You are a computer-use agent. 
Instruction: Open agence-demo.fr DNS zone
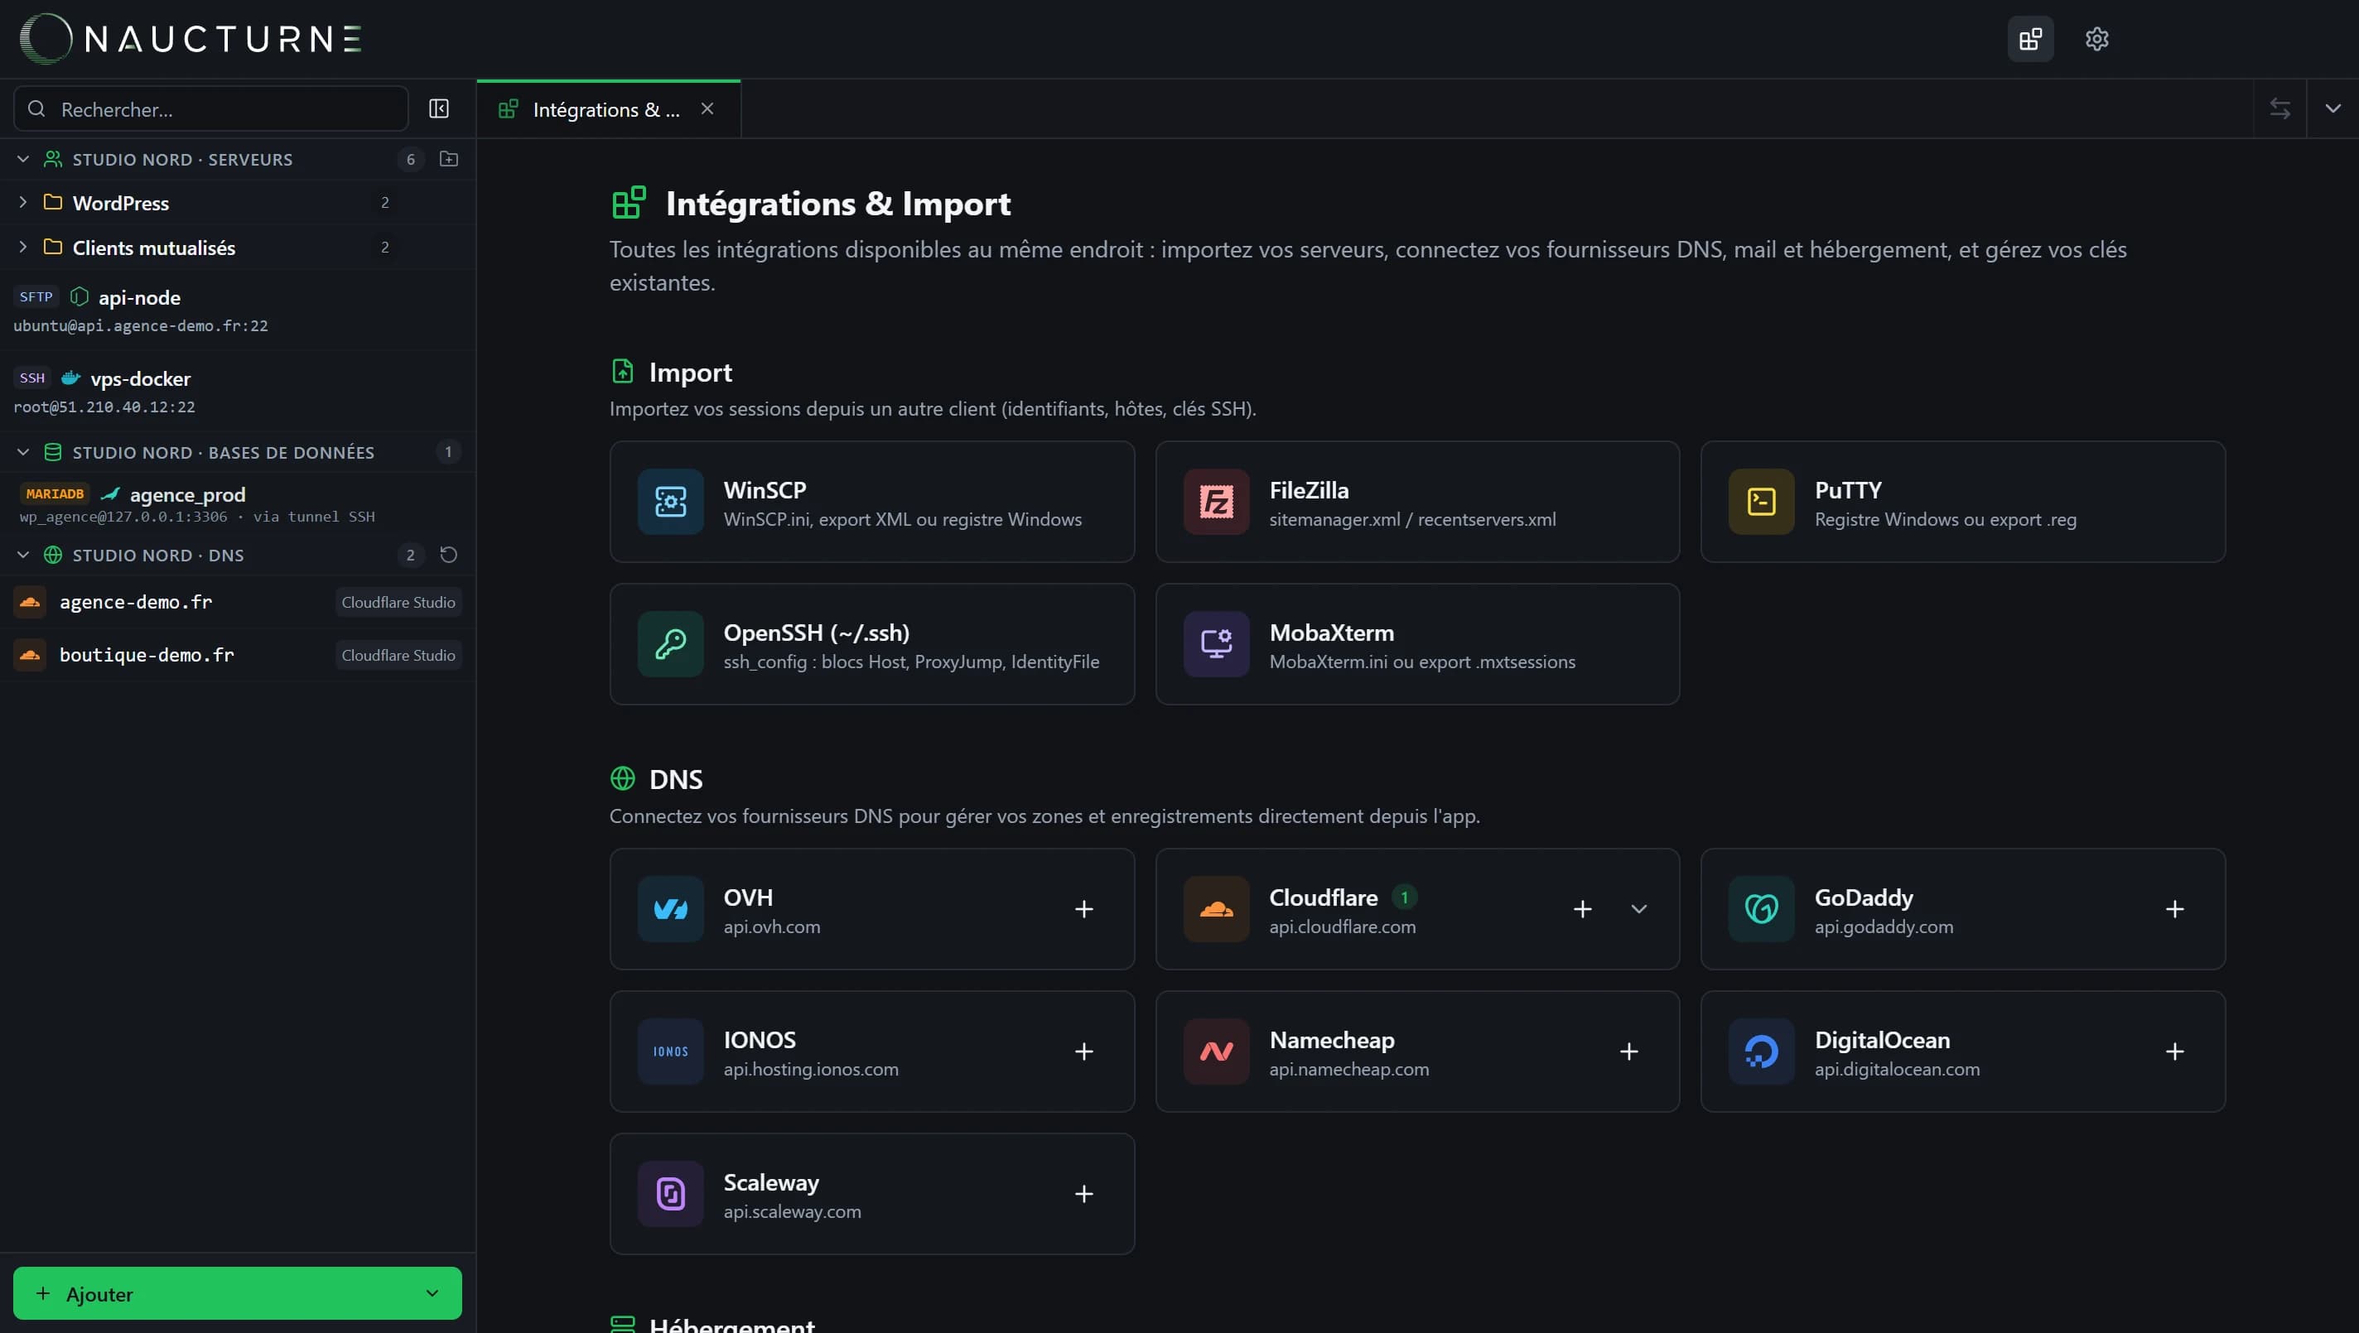[x=237, y=603]
